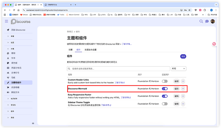
Task: Switch to the 主题站点设置 tab
Action: coord(90,50)
